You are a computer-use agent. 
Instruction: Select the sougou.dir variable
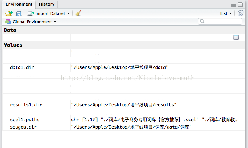tap(23, 127)
